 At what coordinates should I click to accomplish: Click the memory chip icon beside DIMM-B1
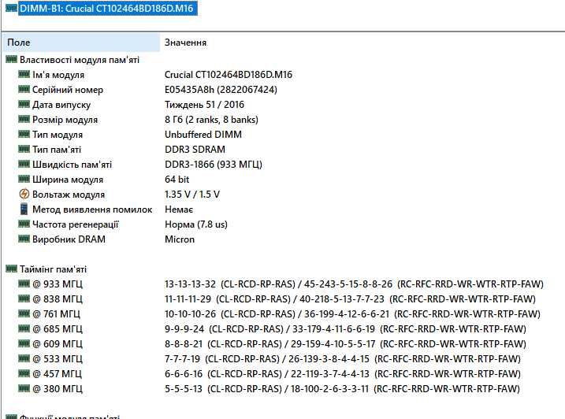(x=12, y=8)
